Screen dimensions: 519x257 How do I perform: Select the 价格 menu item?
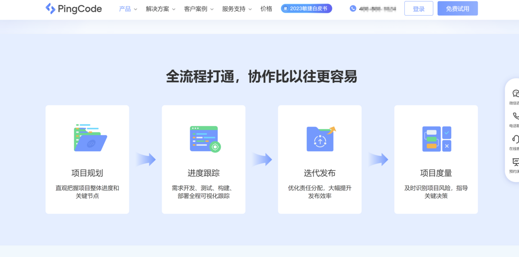(x=266, y=8)
